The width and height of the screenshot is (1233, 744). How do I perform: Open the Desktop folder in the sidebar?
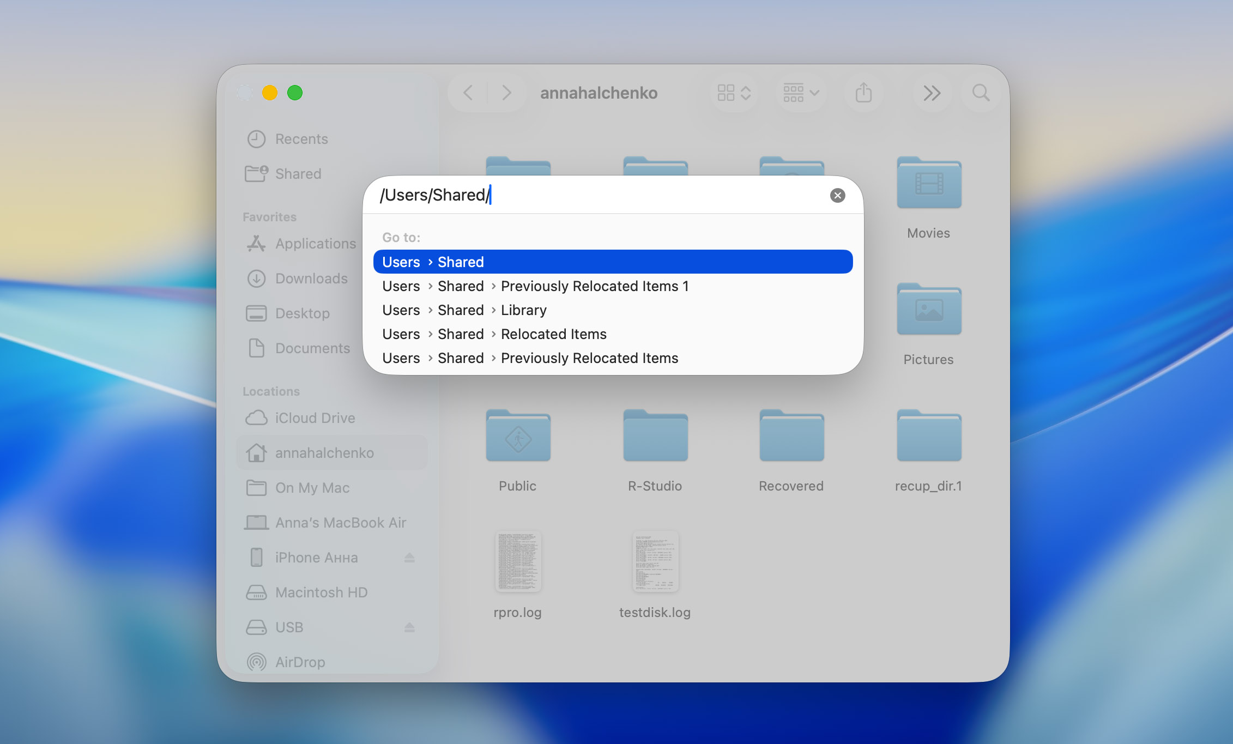[302, 313]
